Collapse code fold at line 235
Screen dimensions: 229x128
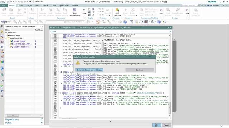tap(58, 72)
